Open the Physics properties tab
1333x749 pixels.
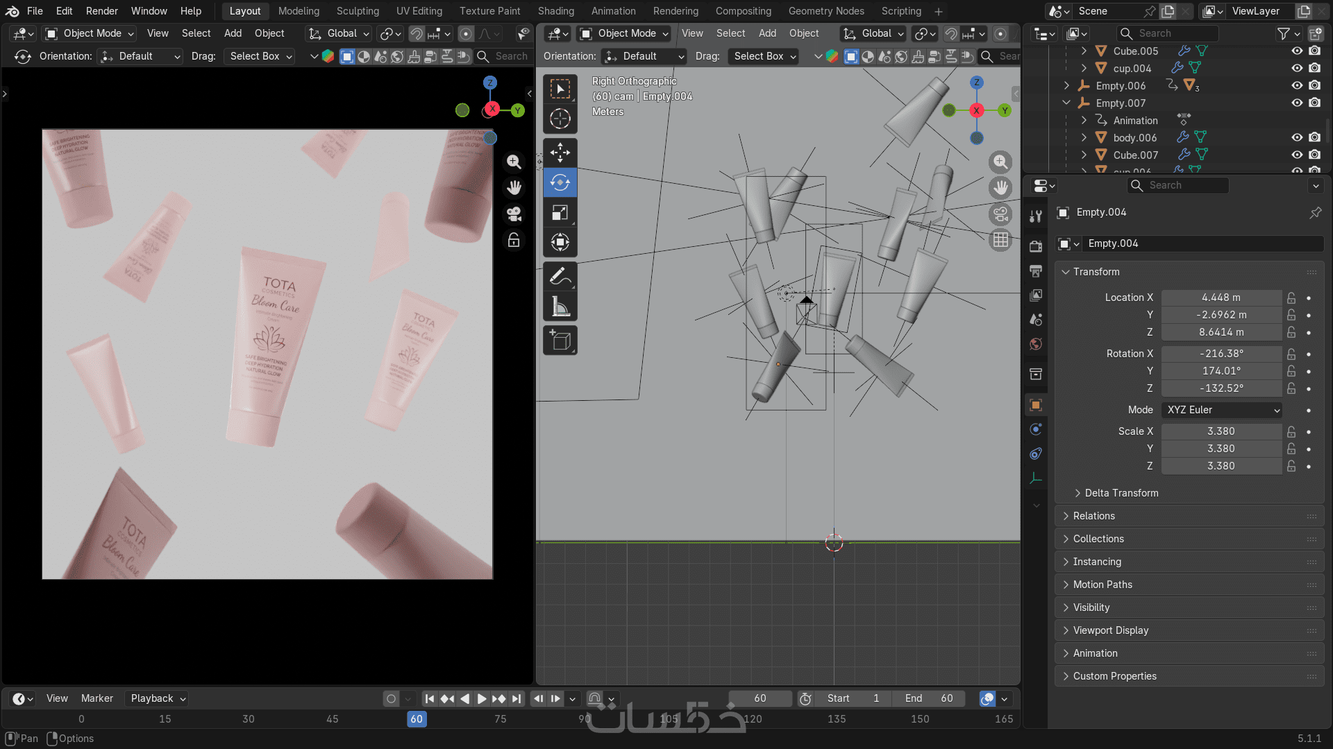1036,429
